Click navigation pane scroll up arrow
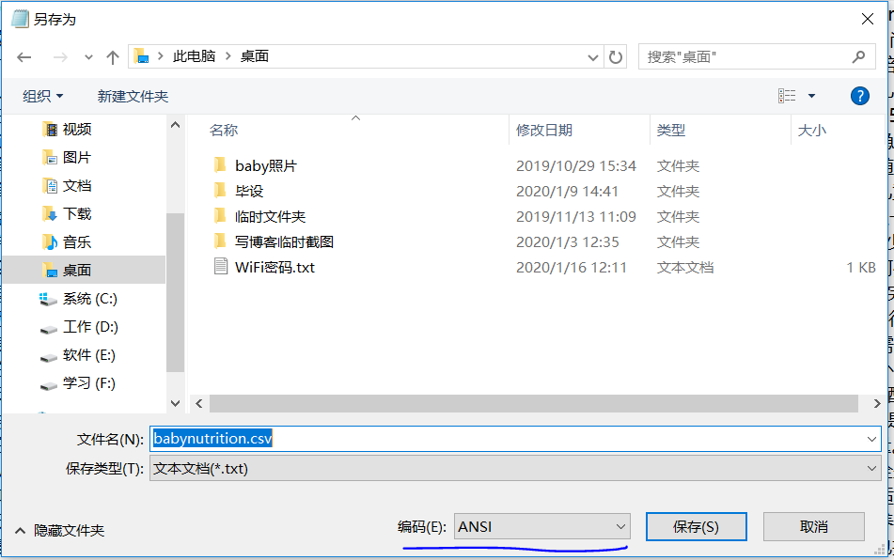 coord(175,125)
